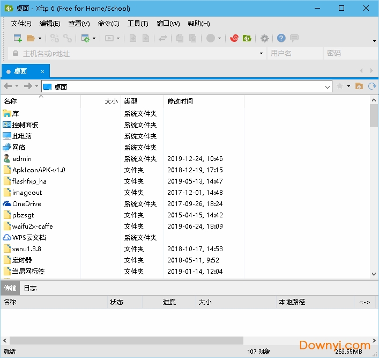Screen dimensions: 379x358
Task: Go to the home folder icon
Action: point(359,86)
